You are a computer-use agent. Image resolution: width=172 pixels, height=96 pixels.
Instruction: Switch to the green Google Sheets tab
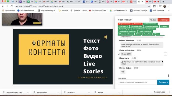tap(30, 2)
